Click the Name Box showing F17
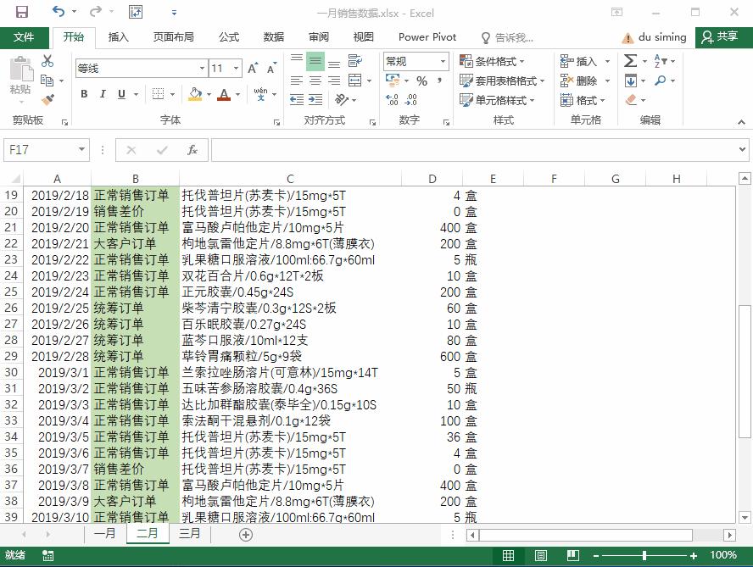753x567 pixels. tap(40, 149)
